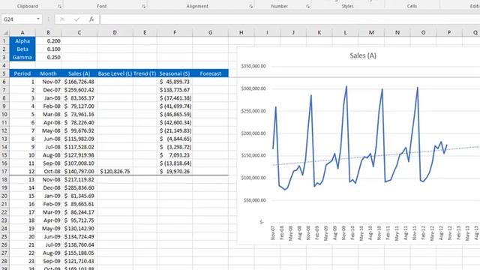Select sales cell $81,345.69
This screenshot has width=480, height=270.
(x=79, y=196)
